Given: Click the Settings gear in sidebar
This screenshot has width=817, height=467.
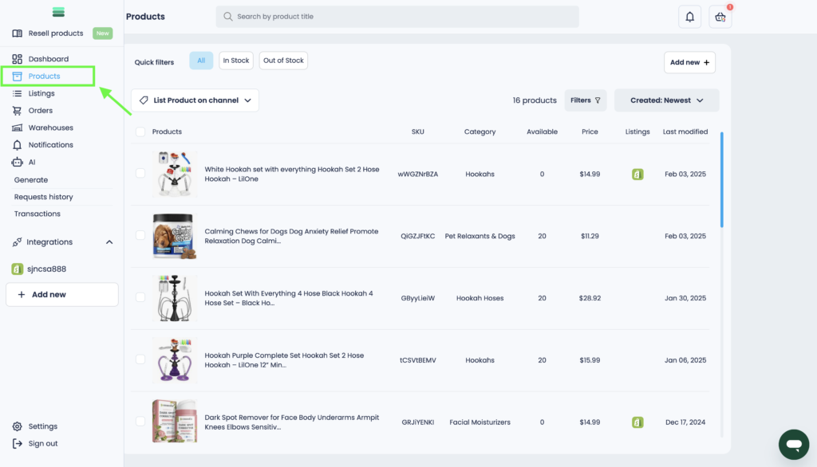Looking at the screenshot, I should 18,426.
